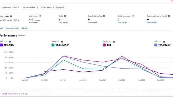
Task: Click the Date range info icon
Action: coord(11,16)
